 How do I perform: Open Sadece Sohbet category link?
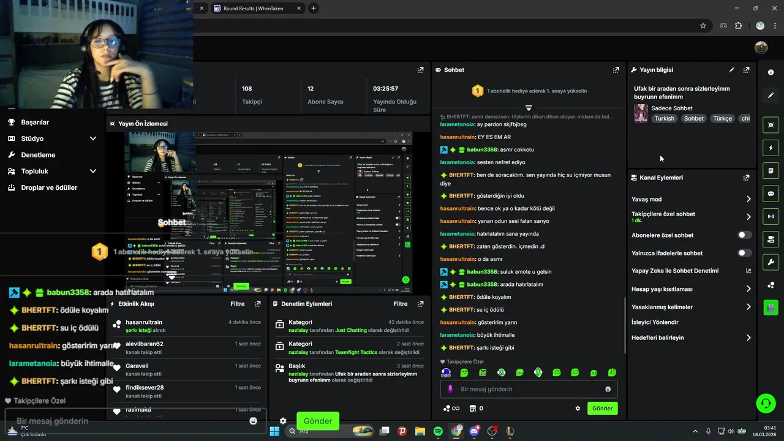pos(672,108)
